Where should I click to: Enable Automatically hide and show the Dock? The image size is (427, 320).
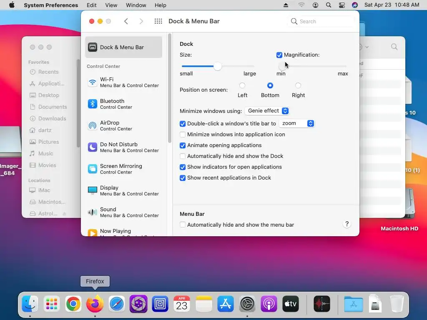click(x=183, y=156)
